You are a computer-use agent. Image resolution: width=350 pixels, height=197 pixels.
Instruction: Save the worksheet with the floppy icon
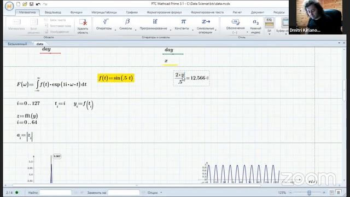click(32, 4)
